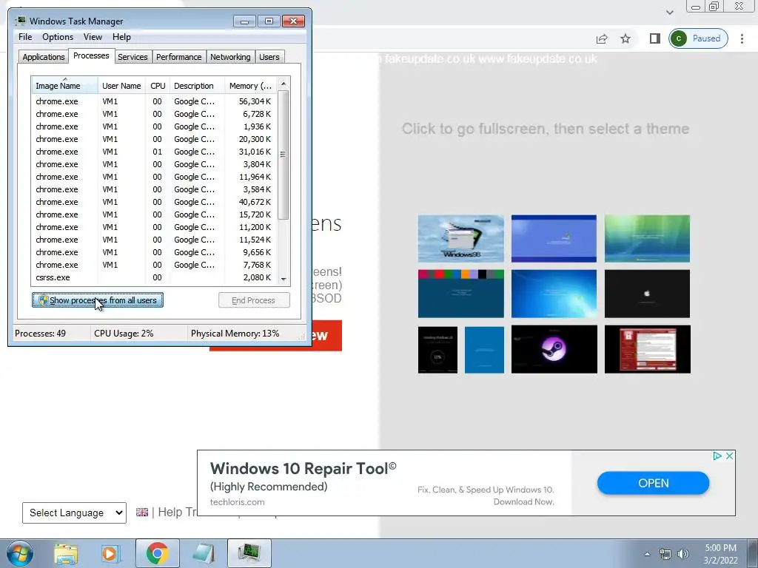Click Show processes from all users
Viewport: 758px width, 568px height.
point(98,300)
